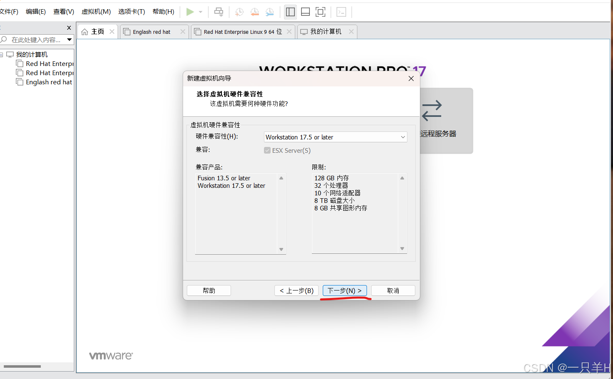Switch to the Englash red hat tab
This screenshot has width=613, height=379.
[151, 32]
